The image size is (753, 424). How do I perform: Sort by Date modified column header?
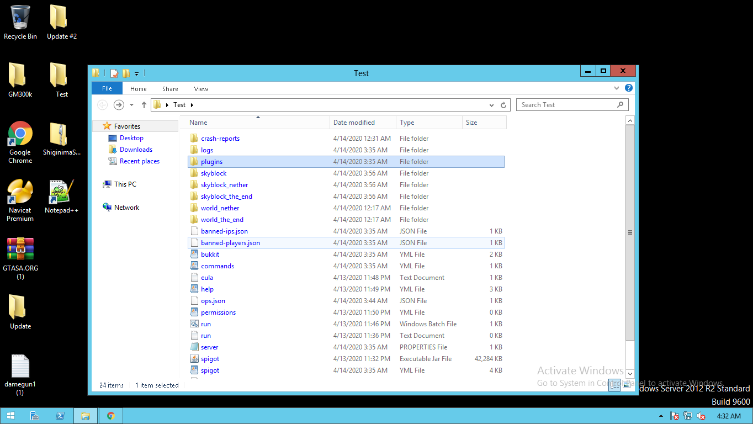[354, 123]
